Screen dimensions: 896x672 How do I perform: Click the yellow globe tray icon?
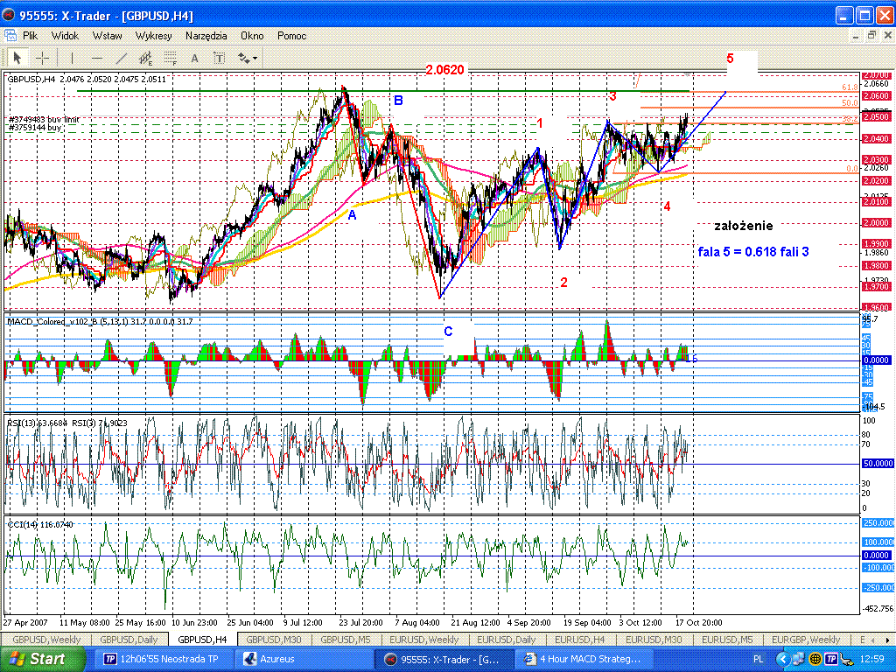815,660
